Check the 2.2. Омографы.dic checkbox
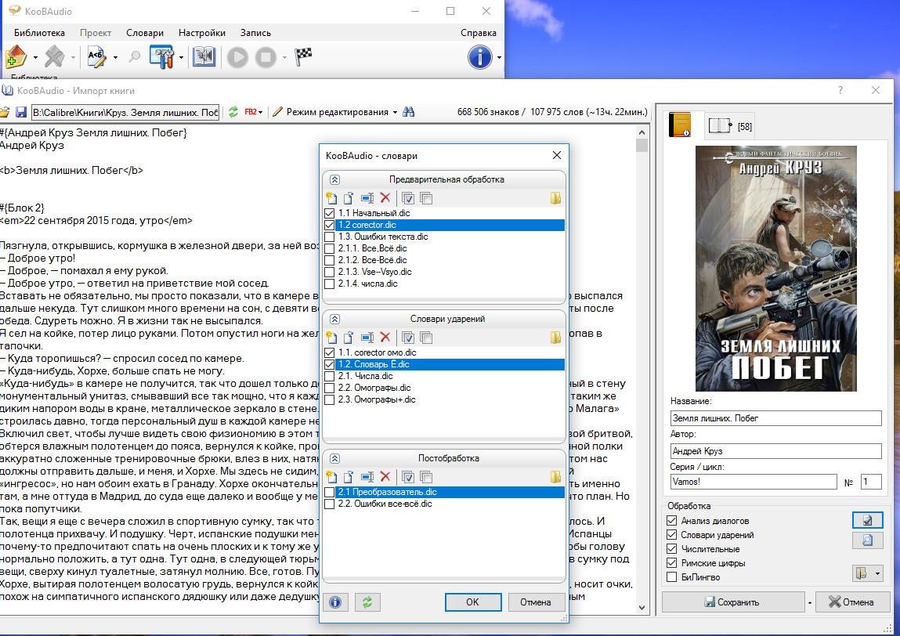This screenshot has height=636, width=900. tap(330, 388)
